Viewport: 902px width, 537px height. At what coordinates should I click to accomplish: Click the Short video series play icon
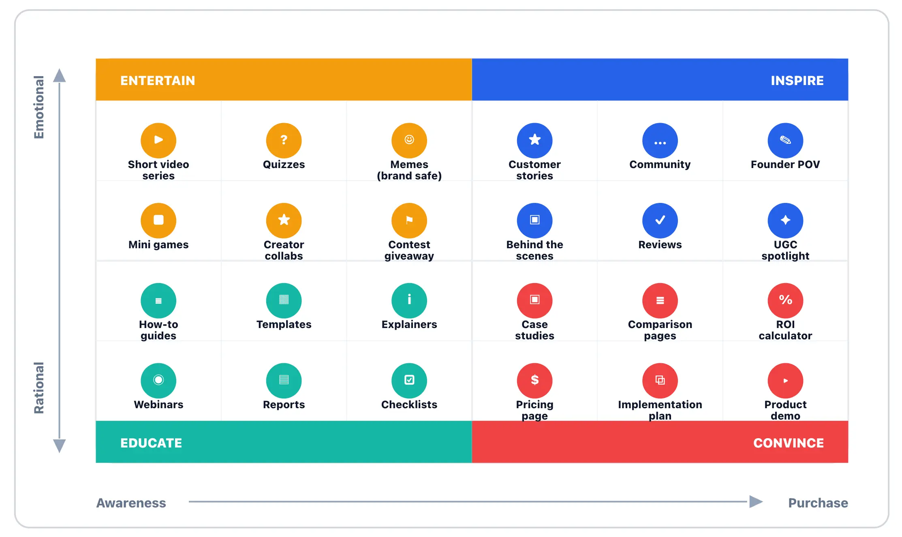[x=158, y=140]
